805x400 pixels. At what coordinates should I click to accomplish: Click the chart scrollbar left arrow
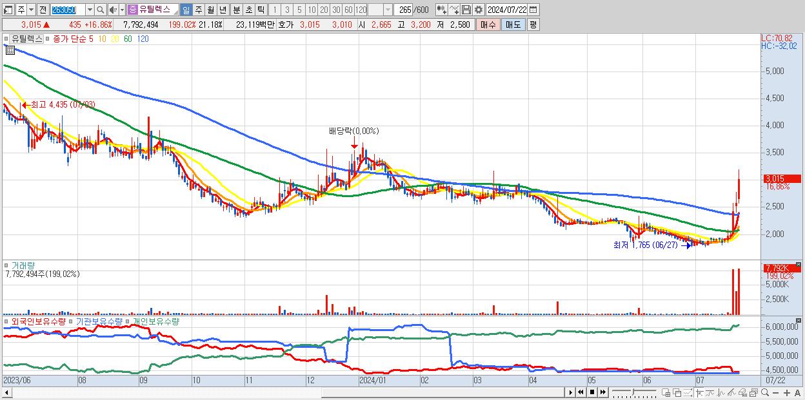[x=6, y=392]
